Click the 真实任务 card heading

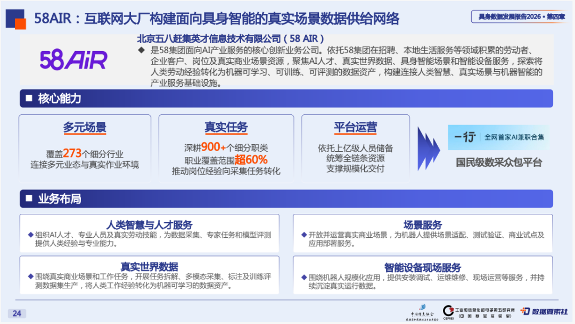point(226,127)
